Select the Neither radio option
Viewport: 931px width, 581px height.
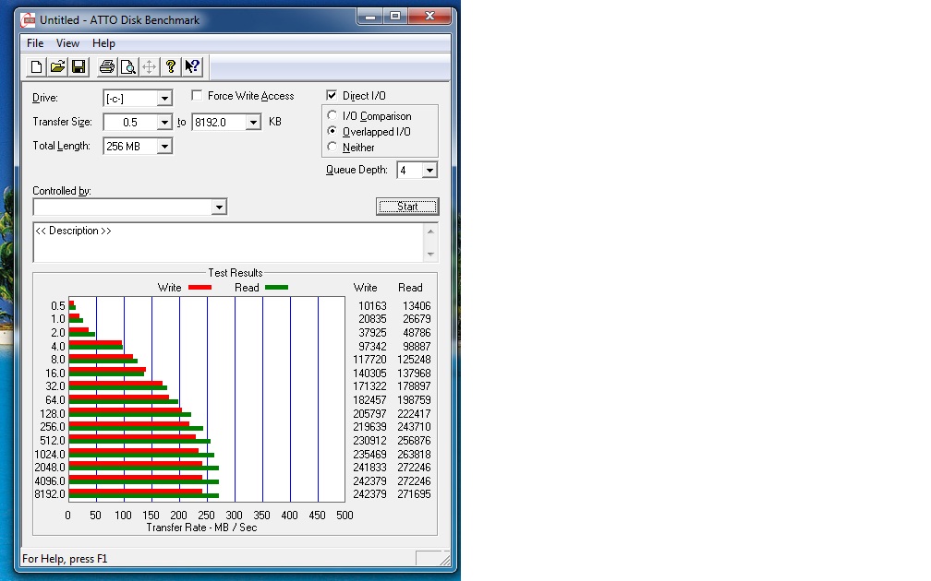pyautogui.click(x=332, y=147)
